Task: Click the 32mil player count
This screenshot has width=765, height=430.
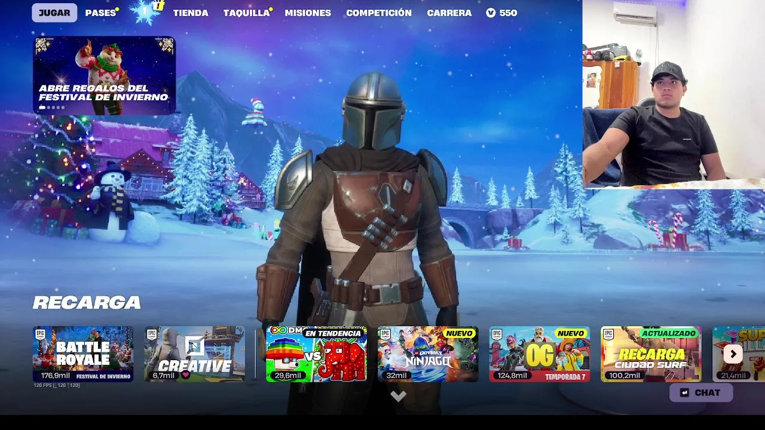Action: [396, 375]
